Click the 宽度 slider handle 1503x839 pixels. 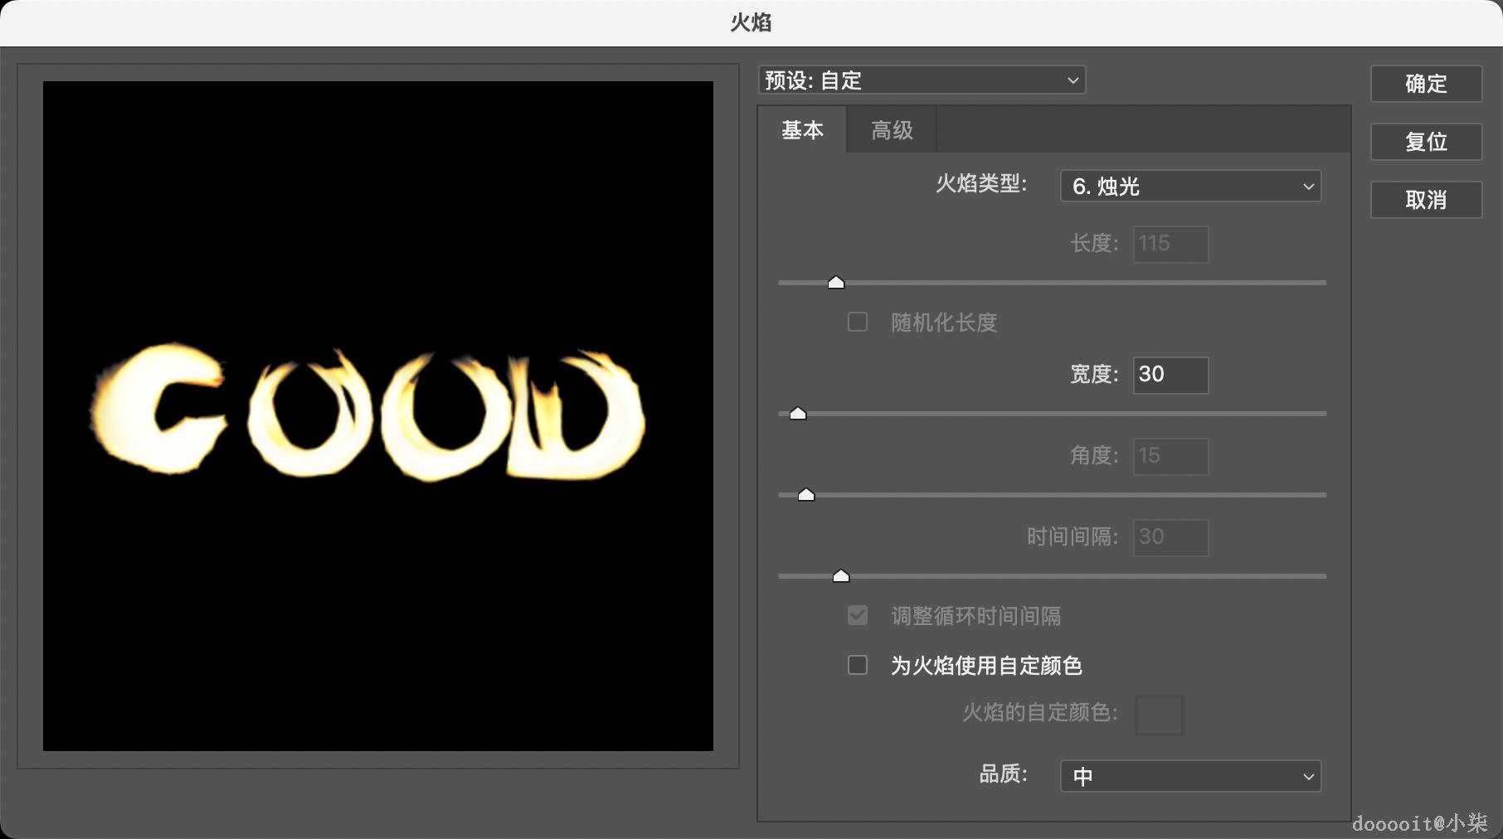pyautogui.click(x=797, y=412)
